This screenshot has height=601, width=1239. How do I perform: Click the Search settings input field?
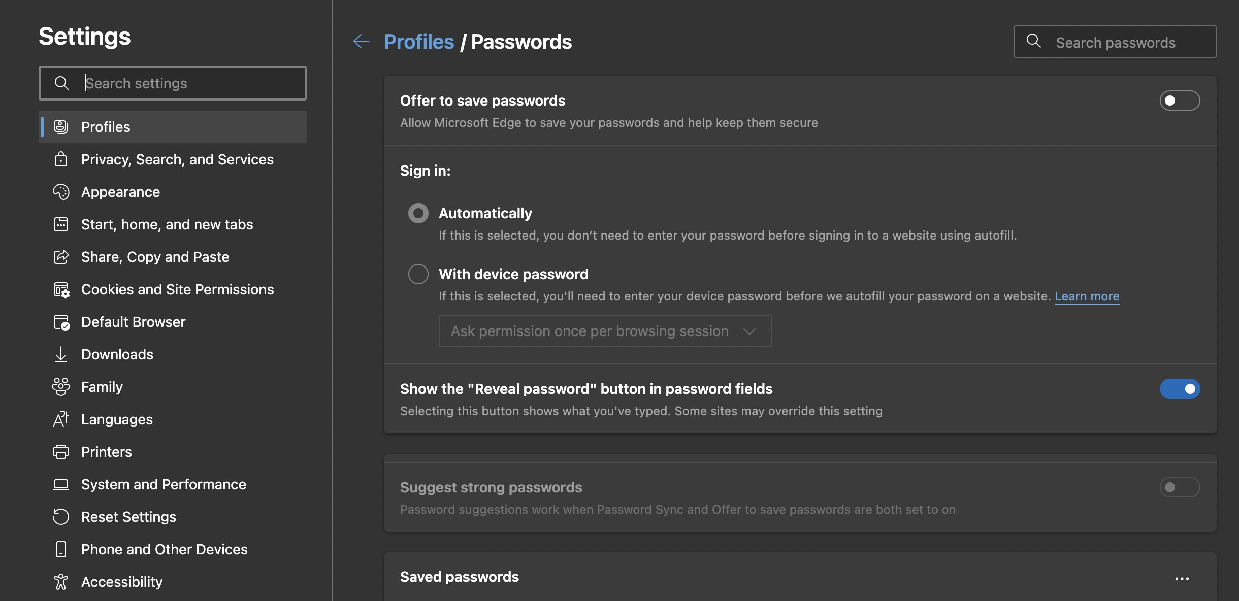[x=172, y=82]
